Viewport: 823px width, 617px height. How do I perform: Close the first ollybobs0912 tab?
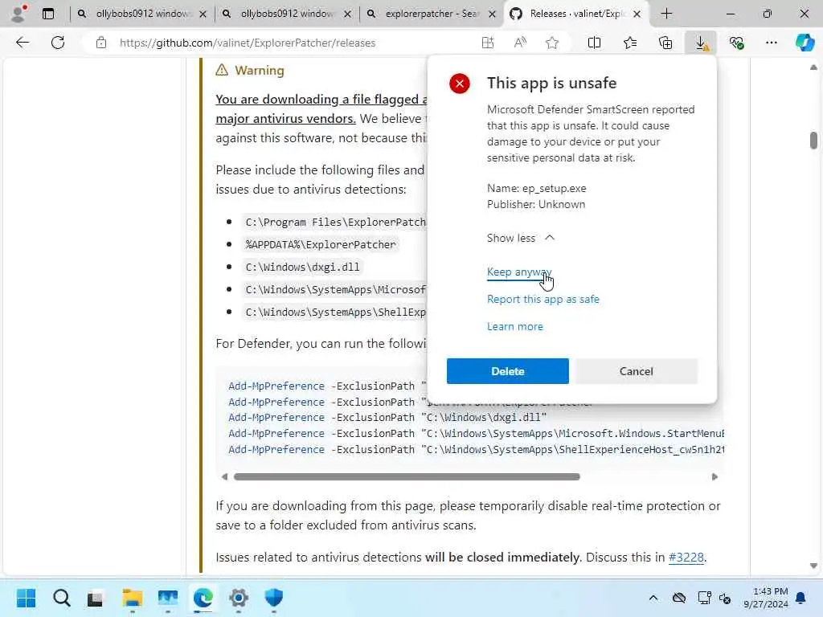(x=203, y=14)
